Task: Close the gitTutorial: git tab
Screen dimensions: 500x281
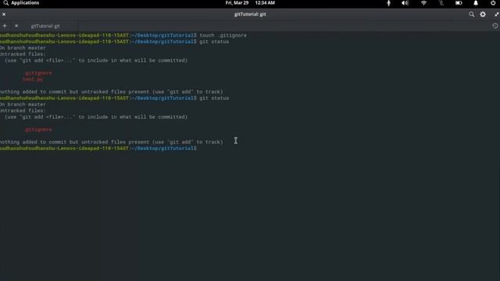Action: tap(16, 26)
